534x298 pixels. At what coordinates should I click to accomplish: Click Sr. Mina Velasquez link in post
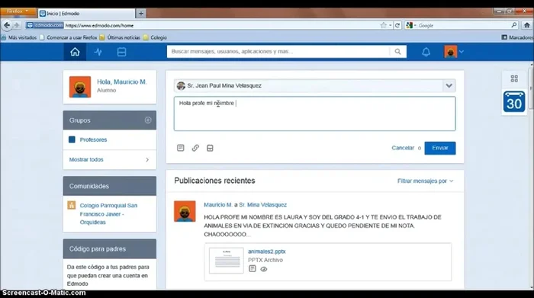tap(262, 205)
